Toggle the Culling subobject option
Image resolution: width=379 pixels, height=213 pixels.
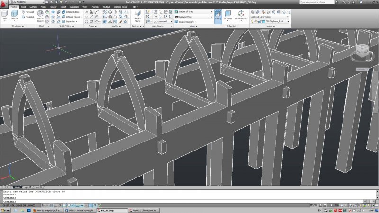(x=218, y=16)
